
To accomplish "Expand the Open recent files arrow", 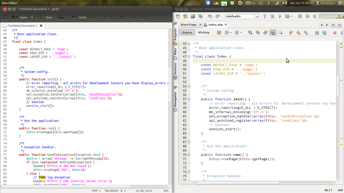I will point(32,17).
